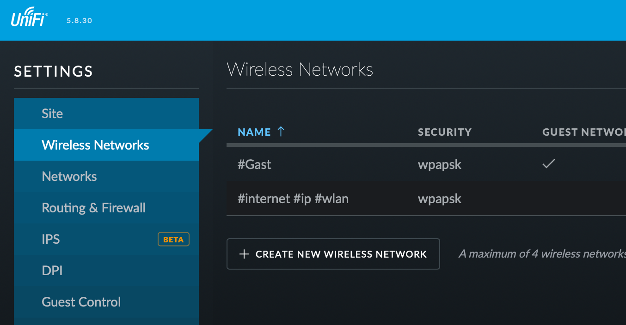Viewport: 626px width, 325px height.
Task: Select the #internet #ip #wlan network
Action: tap(293, 199)
